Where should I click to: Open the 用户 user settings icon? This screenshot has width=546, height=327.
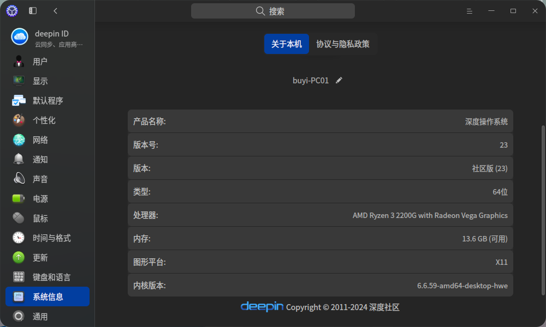coord(19,61)
